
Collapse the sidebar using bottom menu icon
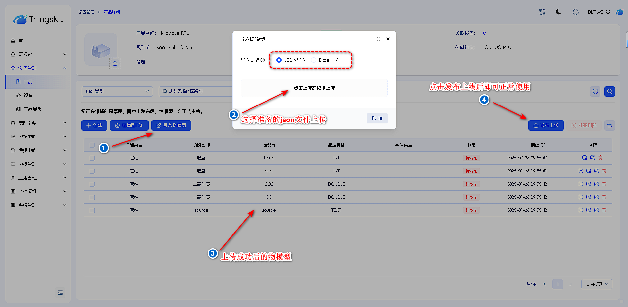pos(60,293)
